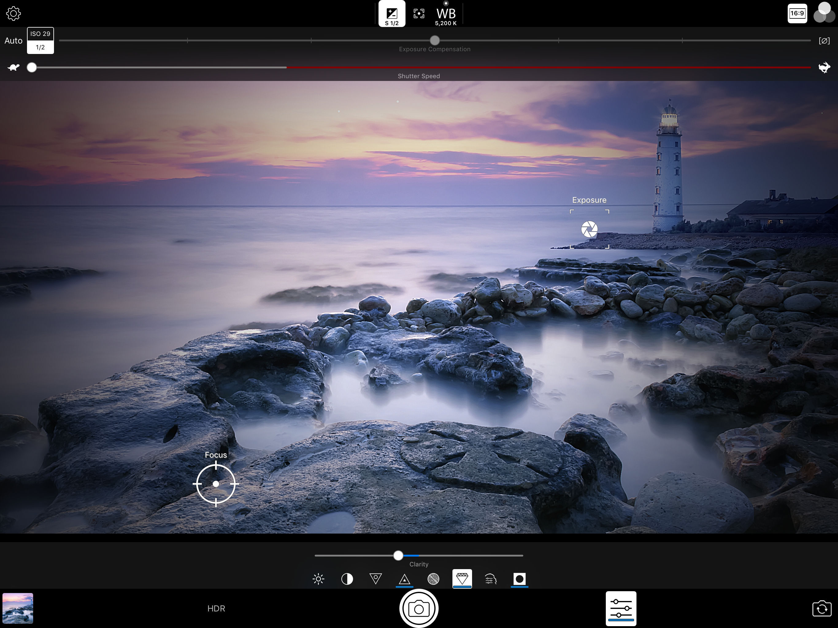The height and width of the screenshot is (628, 838).
Task: Click the Shutter Speed slider knob
Action: click(x=32, y=67)
